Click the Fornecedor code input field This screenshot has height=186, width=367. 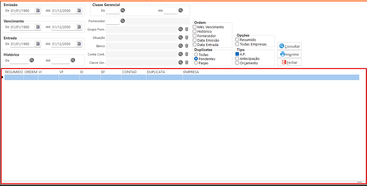tap(113, 21)
